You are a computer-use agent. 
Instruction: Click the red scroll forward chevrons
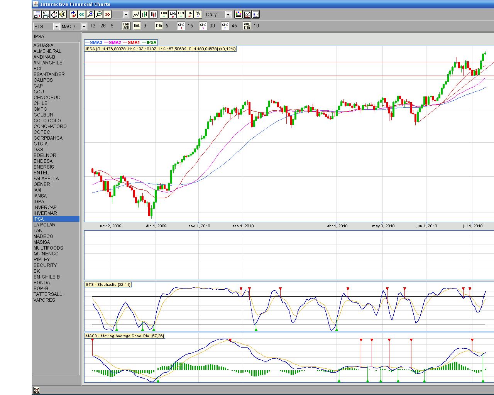point(107,14)
